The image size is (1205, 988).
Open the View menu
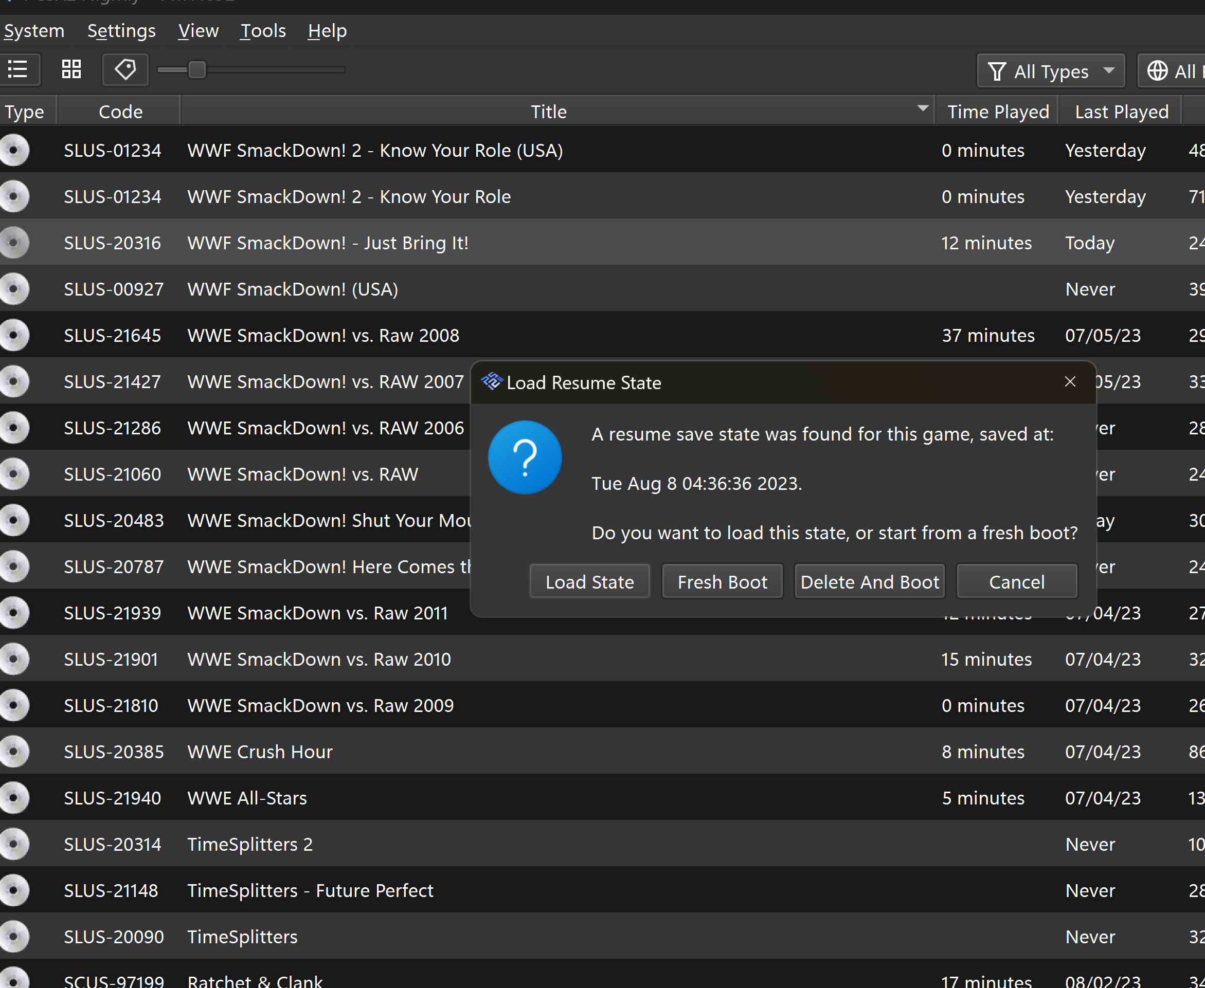[x=198, y=31]
